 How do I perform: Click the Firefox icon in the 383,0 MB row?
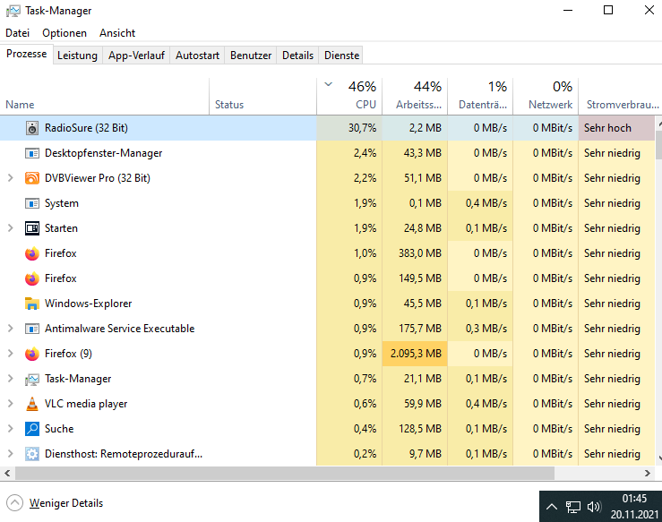coord(32,253)
